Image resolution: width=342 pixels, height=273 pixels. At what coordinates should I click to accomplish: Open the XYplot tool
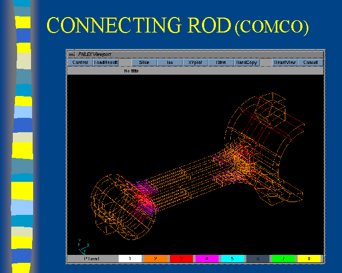tap(195, 62)
